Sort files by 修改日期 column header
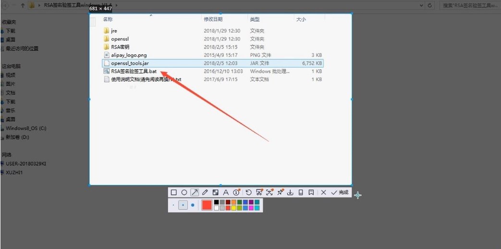 coord(213,20)
